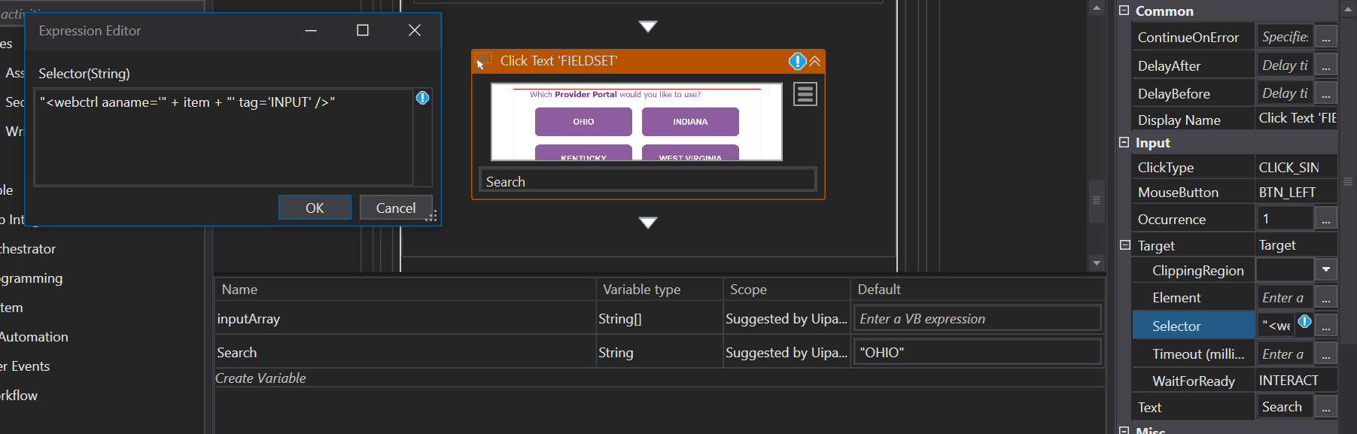
Task: Open the Click Text activity options menu
Action: tap(805, 94)
